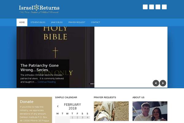Click the third white social icon square
The image size is (184, 123).
(x=158, y=7)
